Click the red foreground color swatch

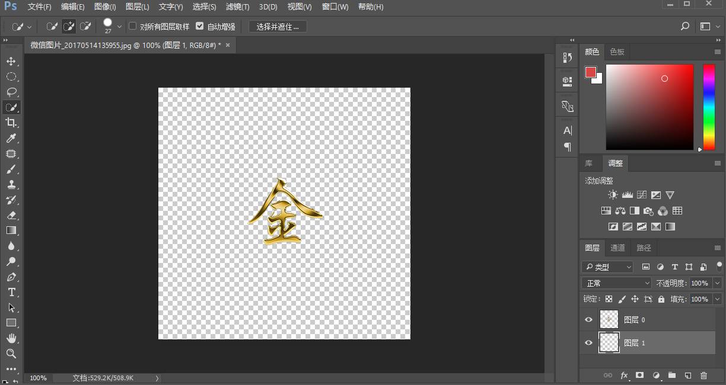[590, 72]
